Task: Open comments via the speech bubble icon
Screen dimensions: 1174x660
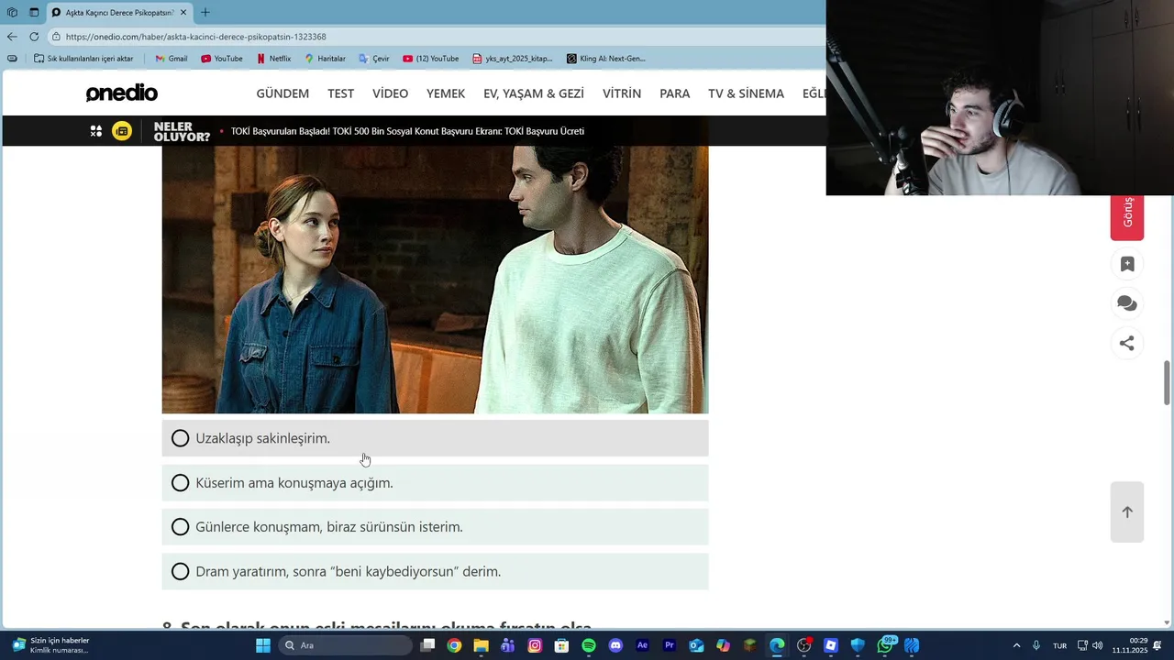Action: pyautogui.click(x=1127, y=303)
